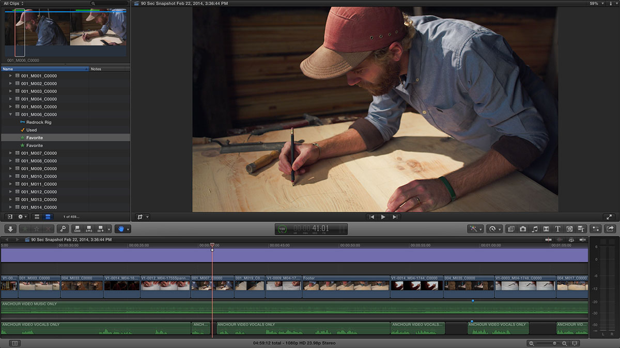This screenshot has width=620, height=348.
Task: Open the Transitions browser
Action: point(546,229)
